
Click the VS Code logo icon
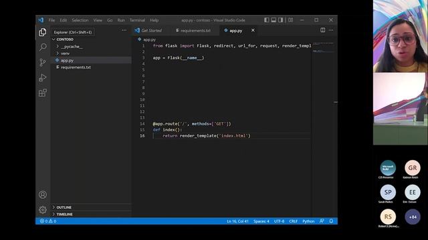[x=41, y=20]
